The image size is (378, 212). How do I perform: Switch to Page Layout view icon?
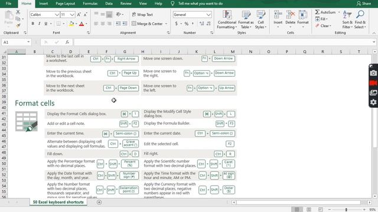click(x=308, y=210)
